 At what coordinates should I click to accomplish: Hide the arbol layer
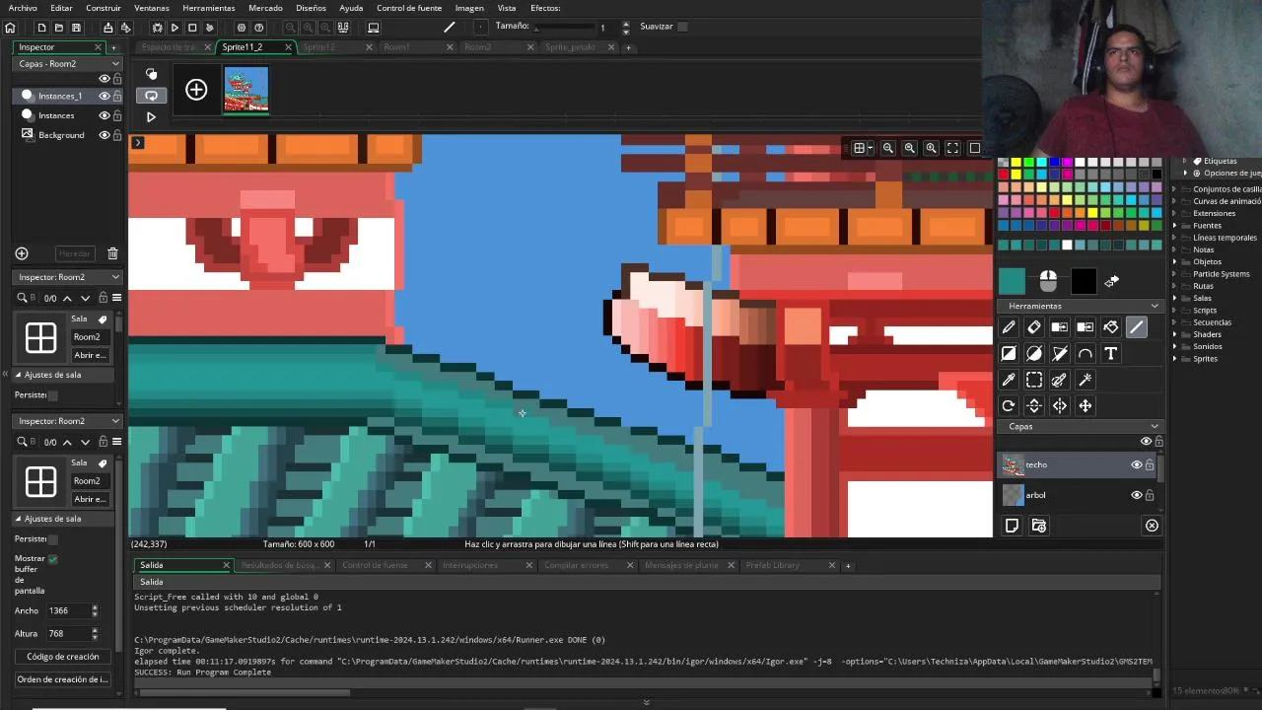click(x=1136, y=495)
